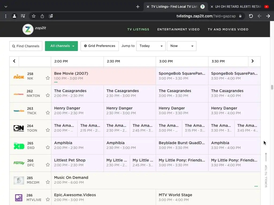Open TV LISTINGS nav item
This screenshot has height=205, width=274.
pyautogui.click(x=138, y=29)
